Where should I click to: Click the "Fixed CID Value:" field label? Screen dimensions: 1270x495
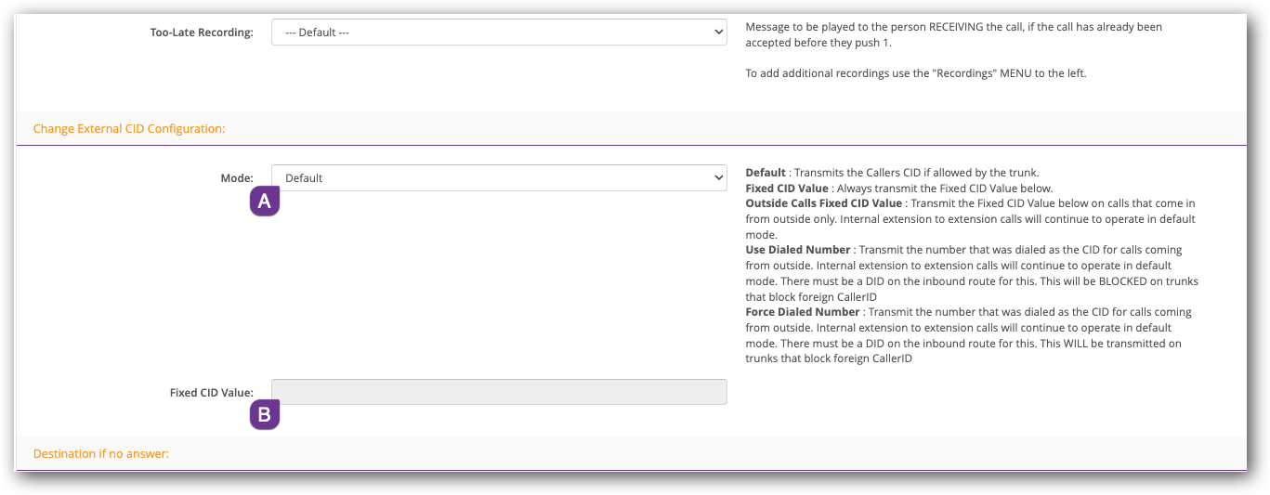point(211,393)
